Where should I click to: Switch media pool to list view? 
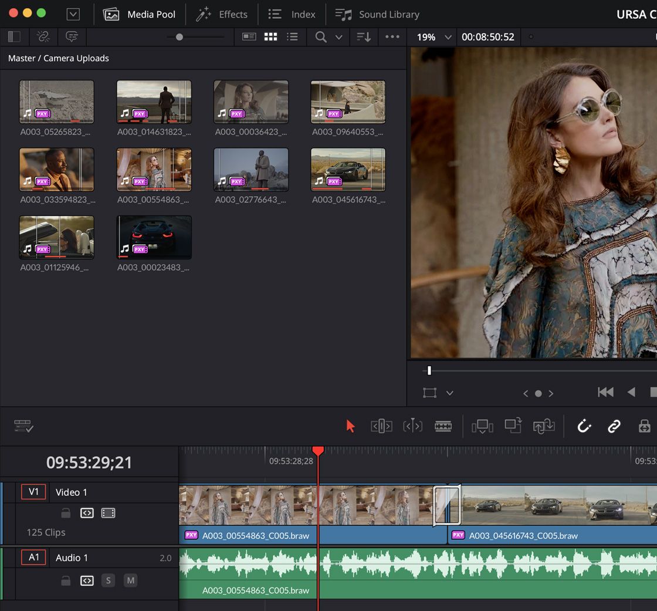point(292,37)
